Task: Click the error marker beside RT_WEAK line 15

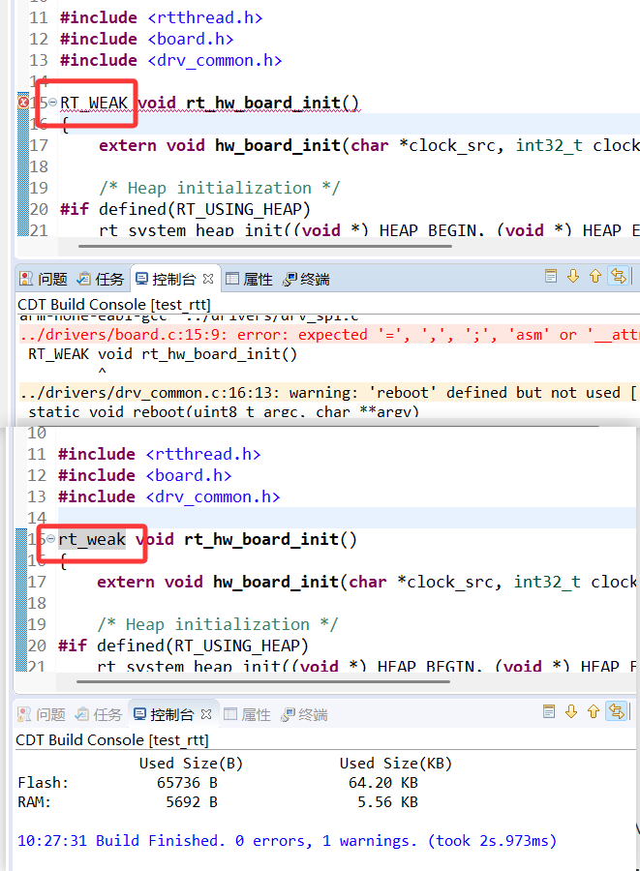Action: point(23,103)
